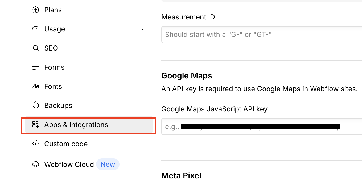Go to Forms settings
The width and height of the screenshot is (362, 185).
[x=54, y=67]
